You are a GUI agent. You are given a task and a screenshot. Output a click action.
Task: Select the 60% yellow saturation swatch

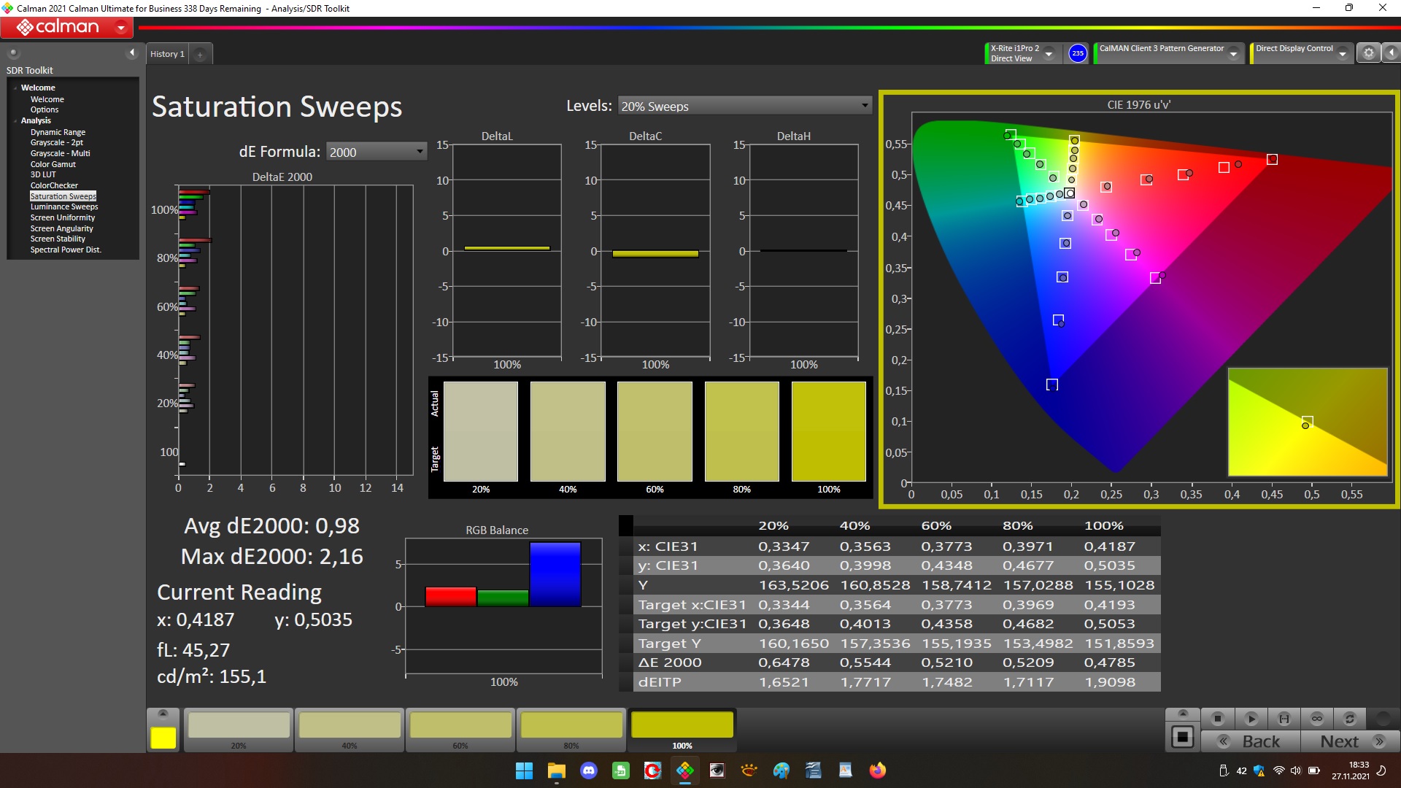(460, 727)
